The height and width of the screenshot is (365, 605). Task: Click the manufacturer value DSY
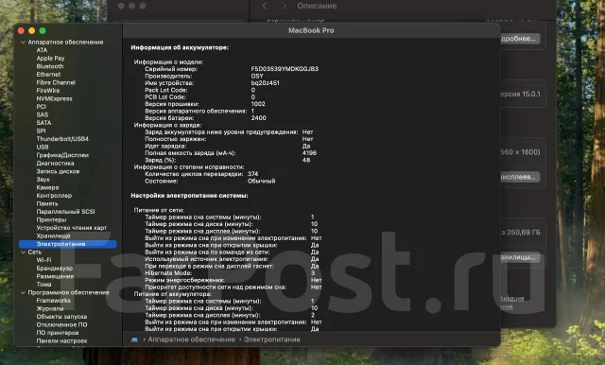click(x=257, y=76)
